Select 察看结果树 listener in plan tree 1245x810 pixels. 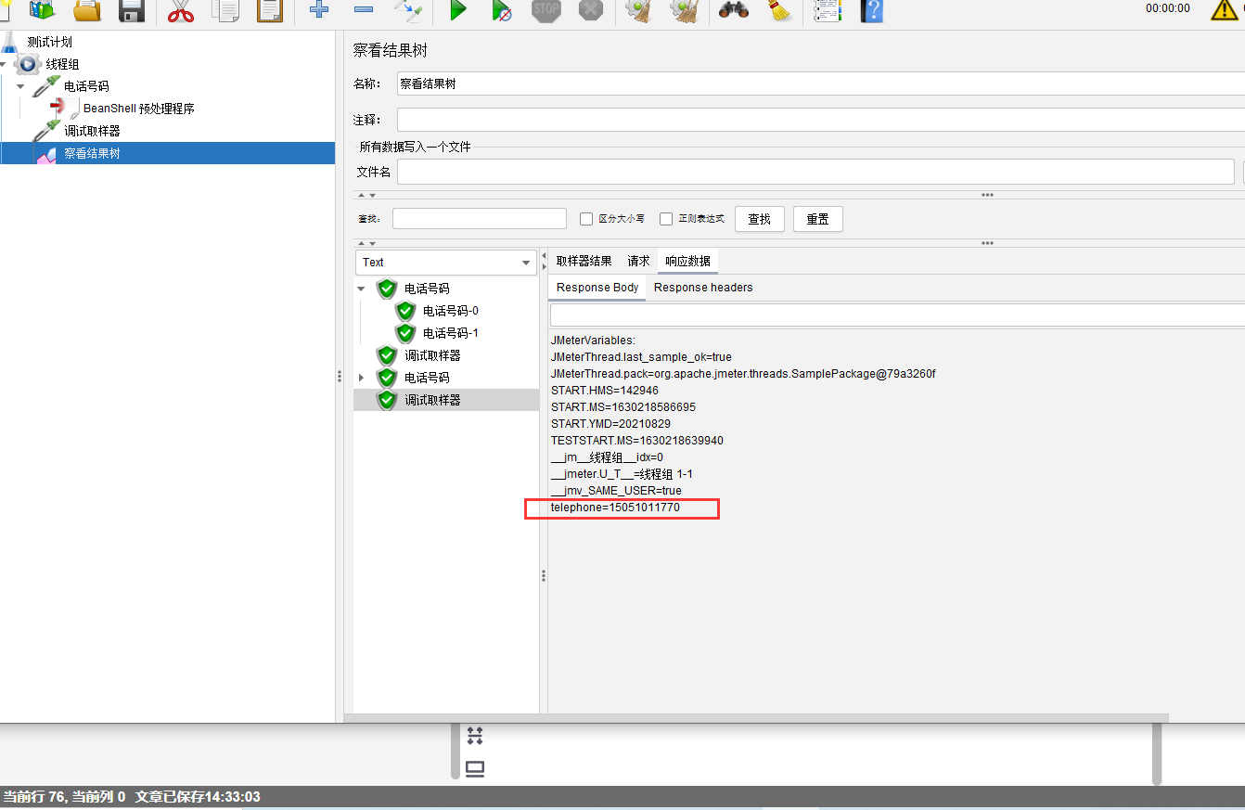pos(92,153)
